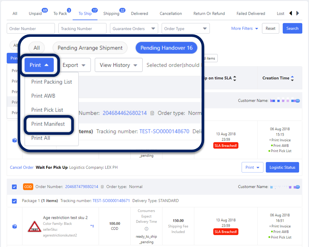
Task: Open the View History dropdown
Action: click(x=118, y=65)
